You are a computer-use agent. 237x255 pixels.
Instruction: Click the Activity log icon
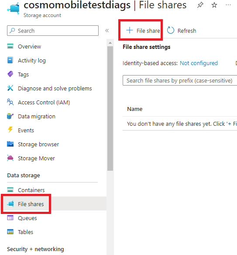pyautogui.click(x=10, y=60)
